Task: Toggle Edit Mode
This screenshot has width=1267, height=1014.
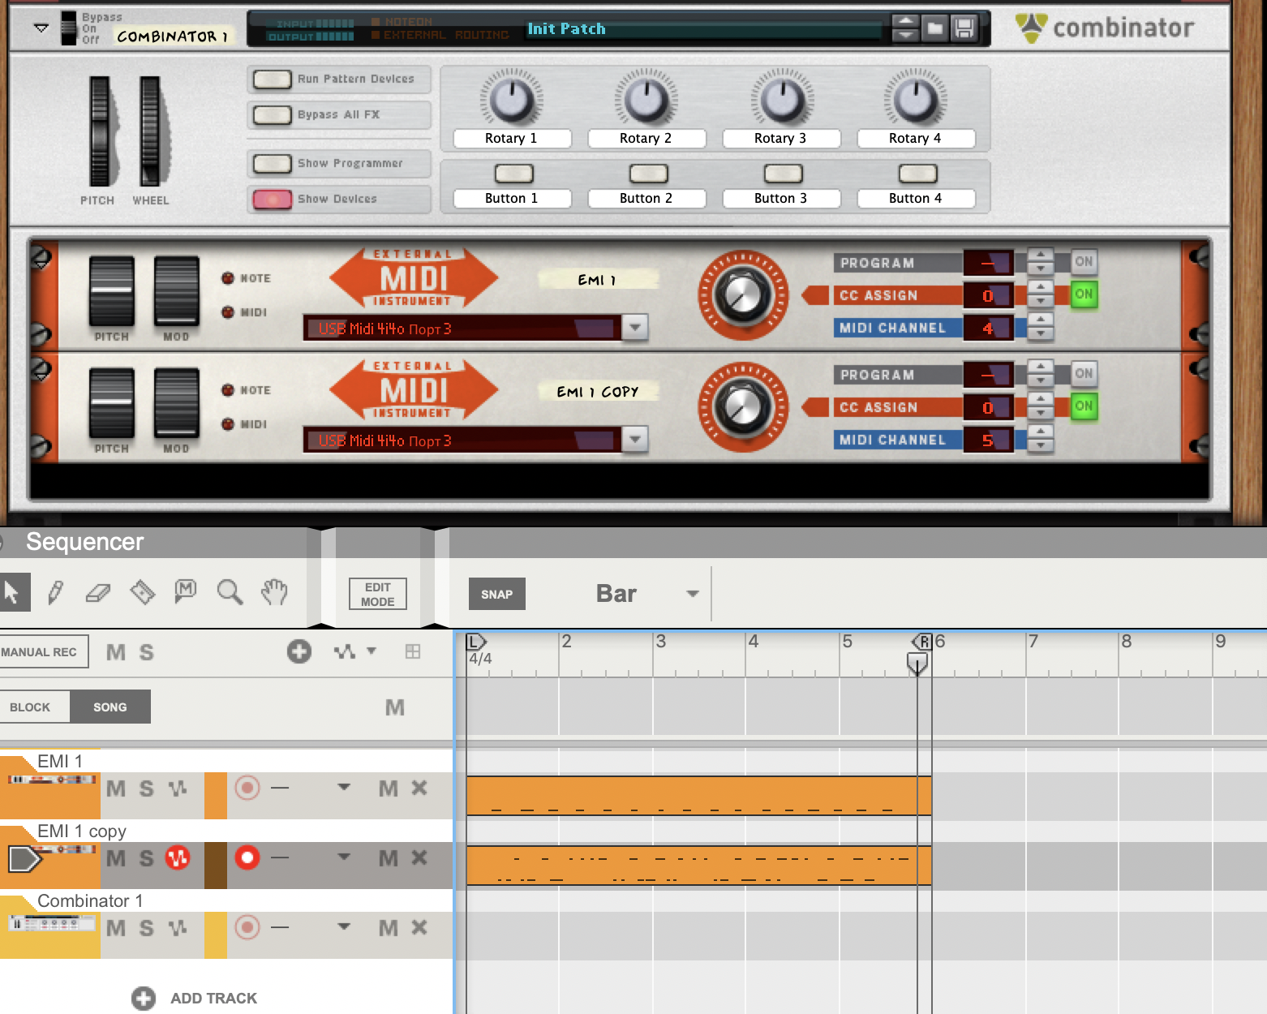Action: coord(378,594)
